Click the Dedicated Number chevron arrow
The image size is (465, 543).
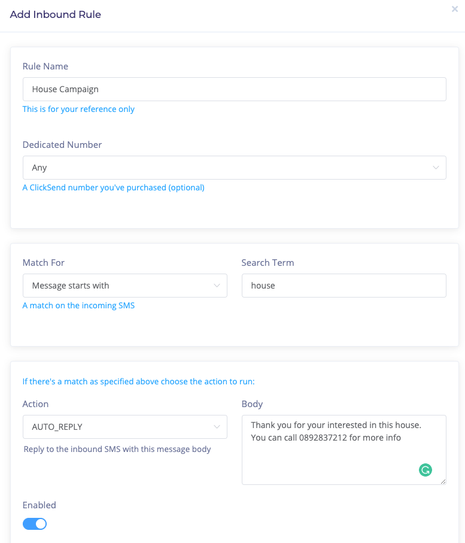436,168
